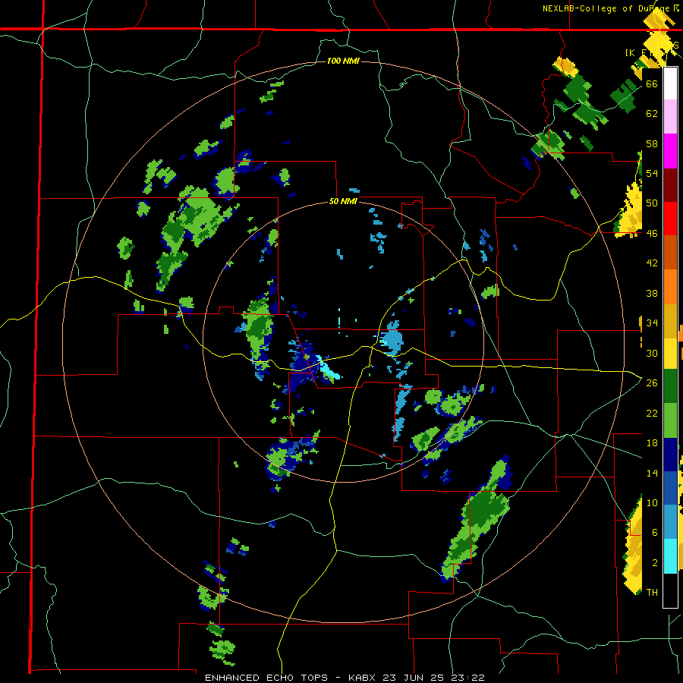Viewport: 683px width, 683px height.
Task: Select the bright red swatch on the scale
Action: point(670,219)
